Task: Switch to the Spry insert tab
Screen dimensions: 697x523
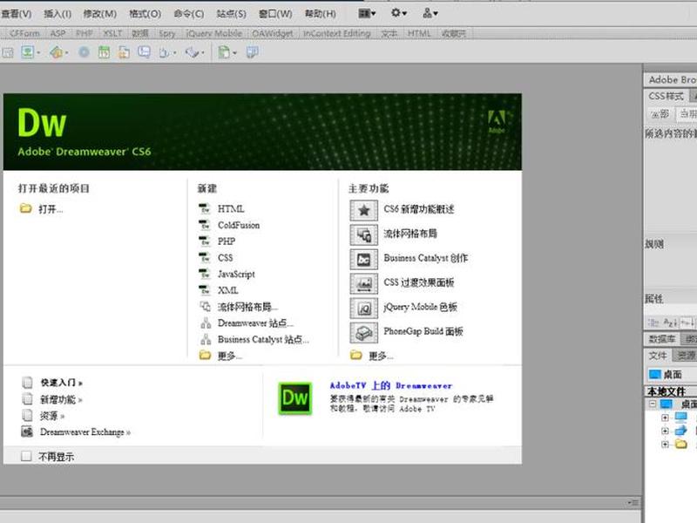Action: [x=167, y=33]
